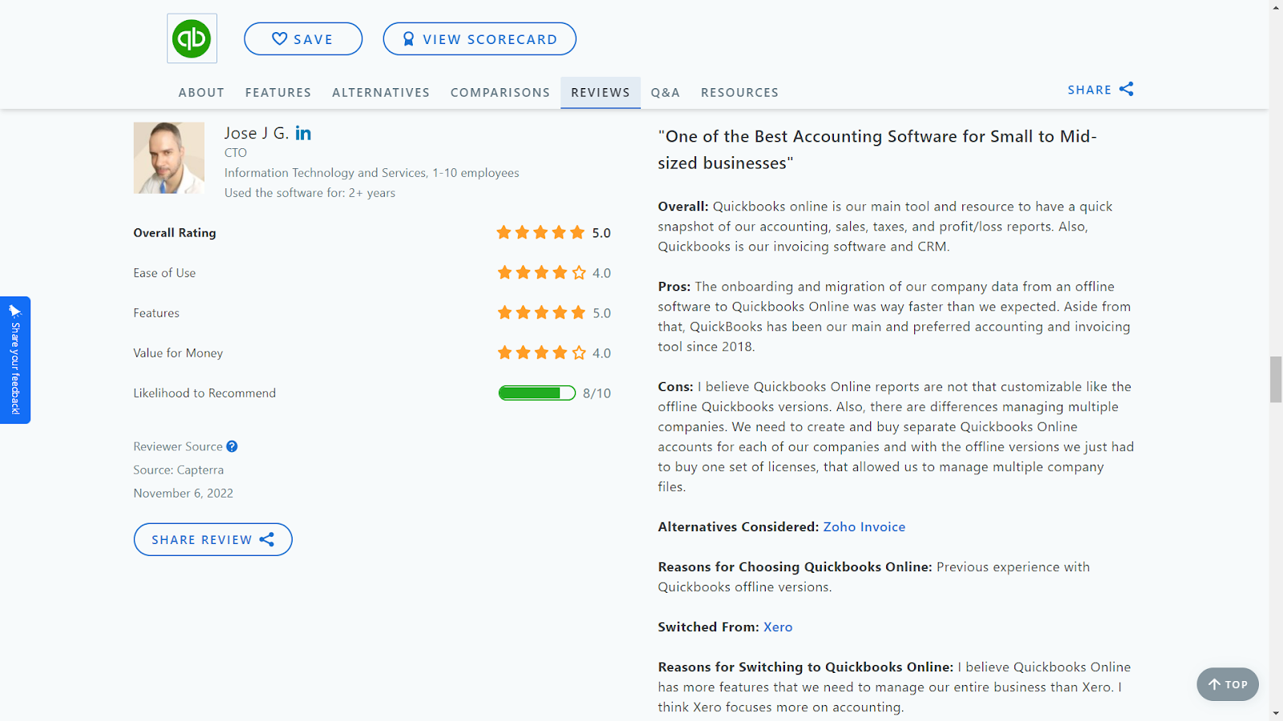Click the 'Reasons for Choosing Quickbooks Online:' heading
This screenshot has height=721, width=1283.
795,566
